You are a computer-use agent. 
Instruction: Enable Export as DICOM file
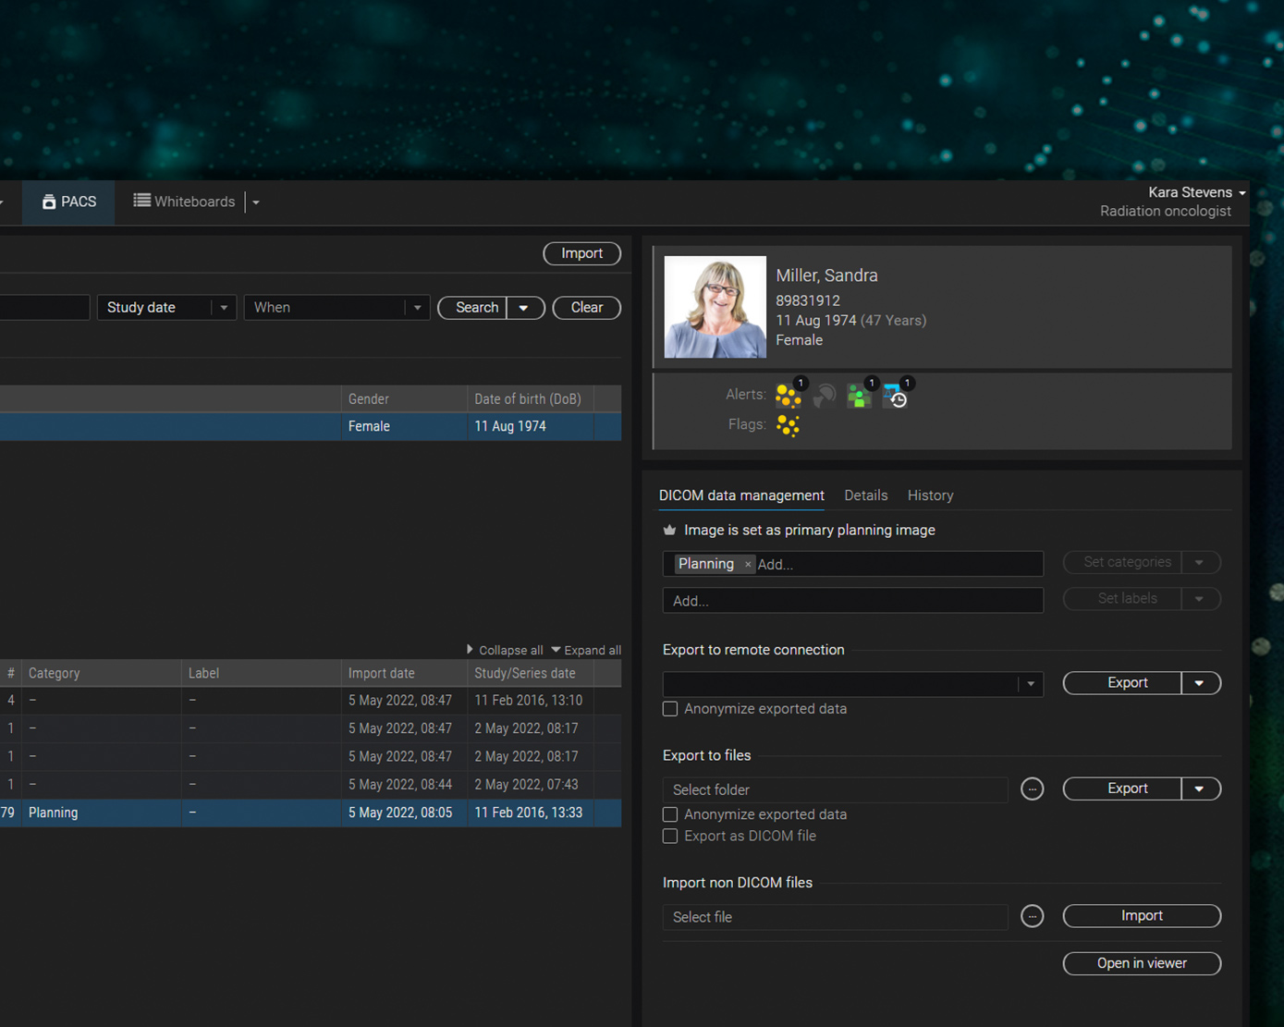pos(670,837)
